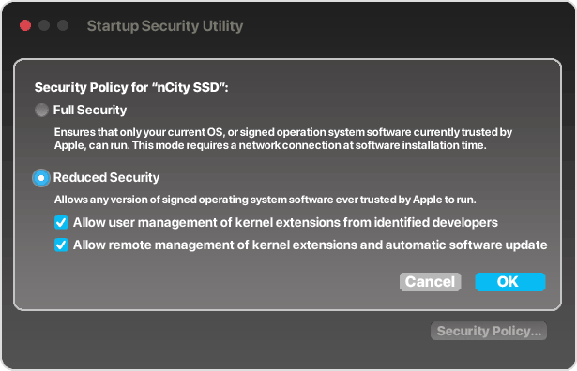
Task: Close the Startup Security Utility window
Action: click(x=25, y=25)
